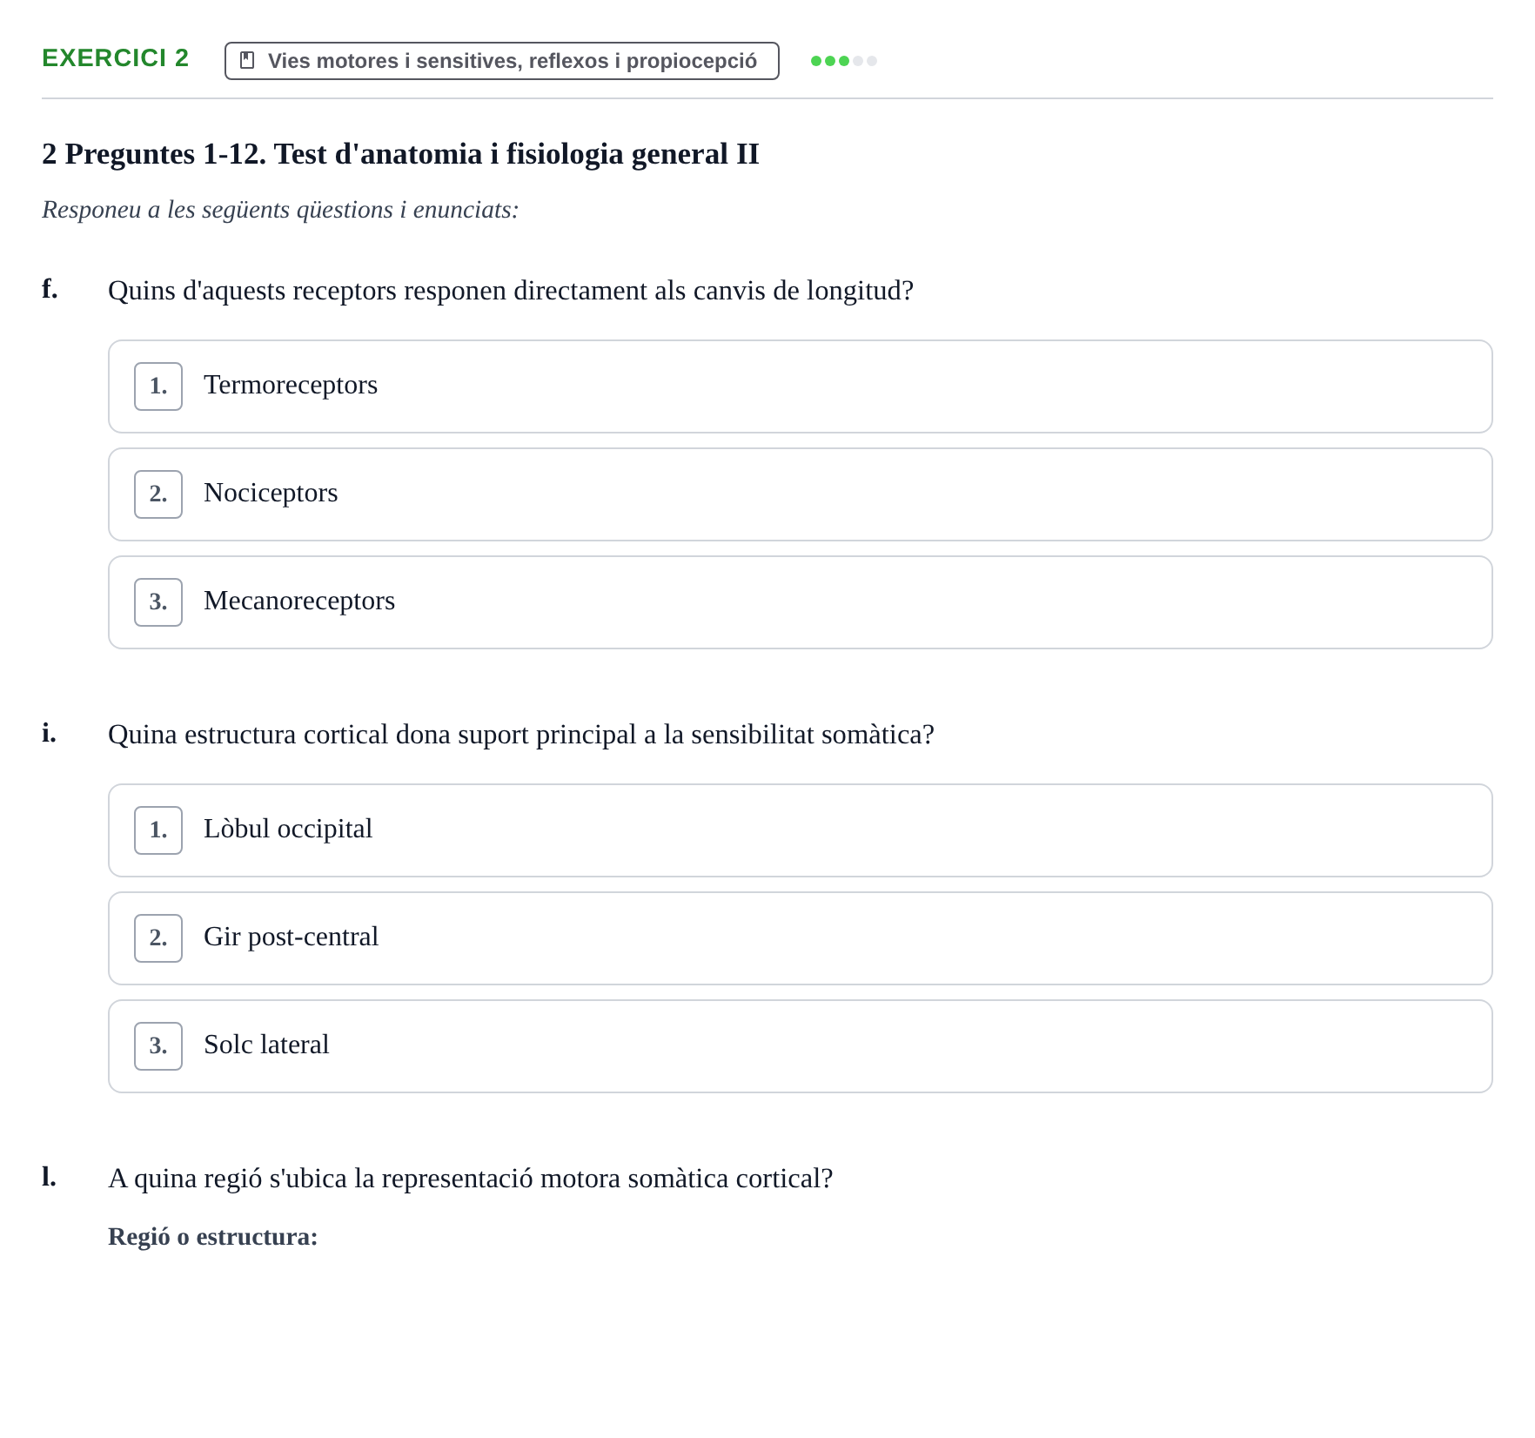
Task: Select Lòbul occipital option
Action: point(800,830)
